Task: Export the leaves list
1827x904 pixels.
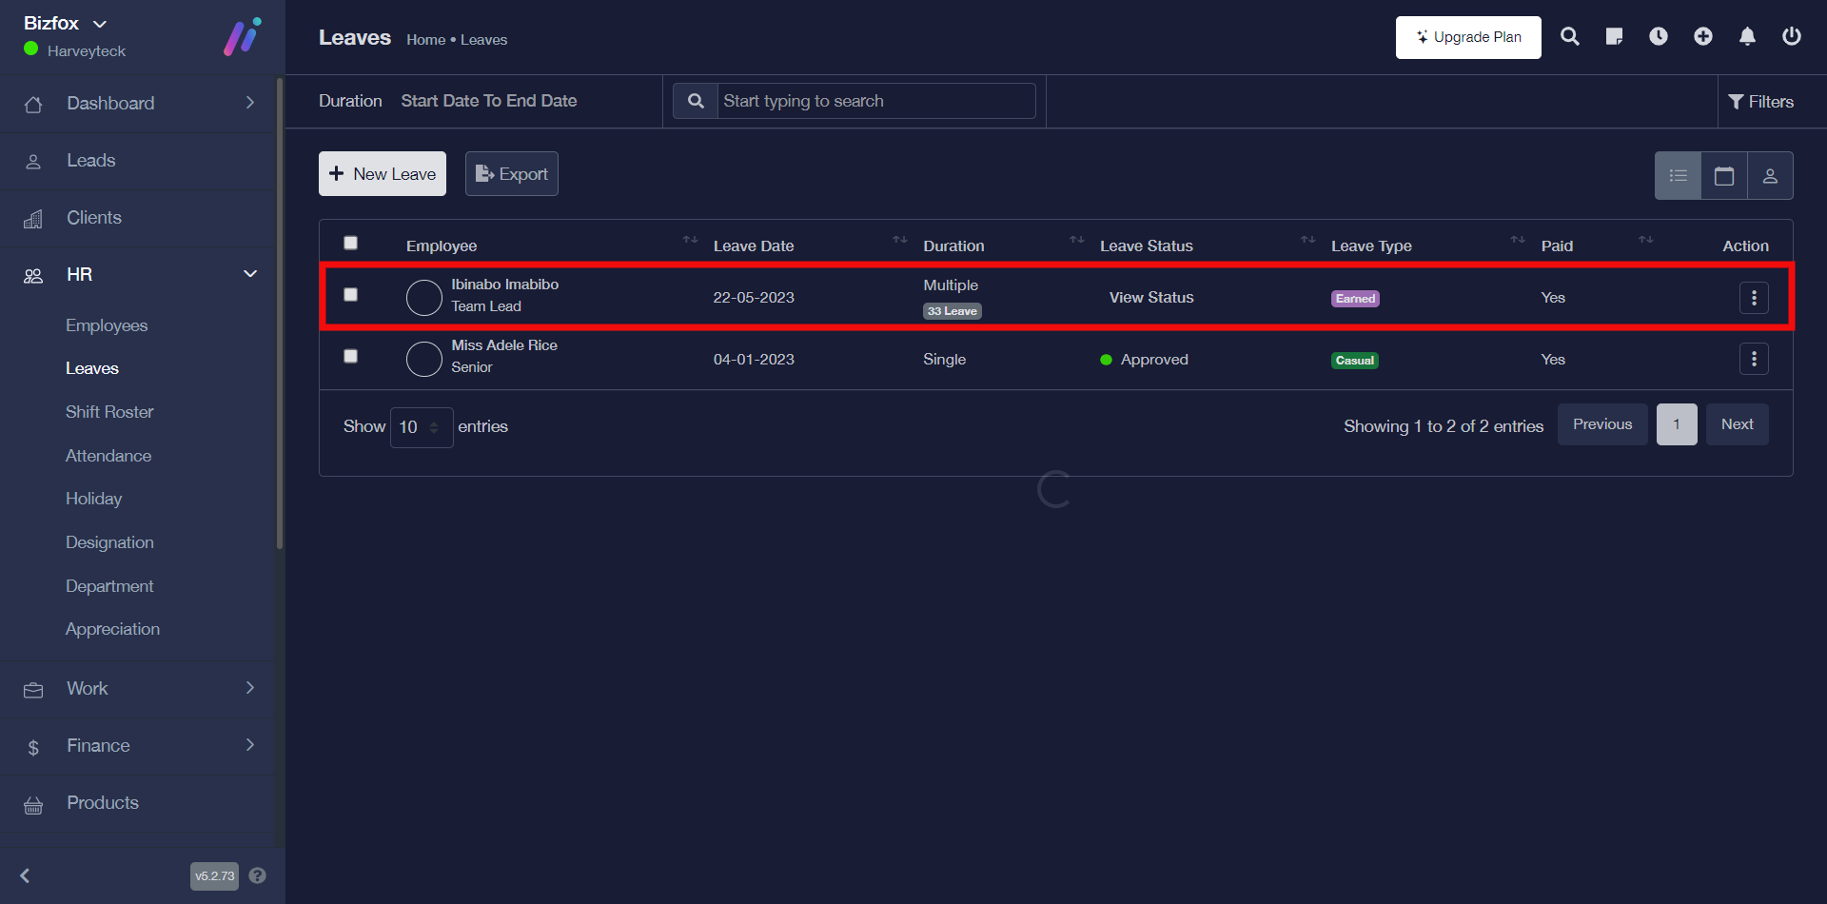Action: [512, 174]
